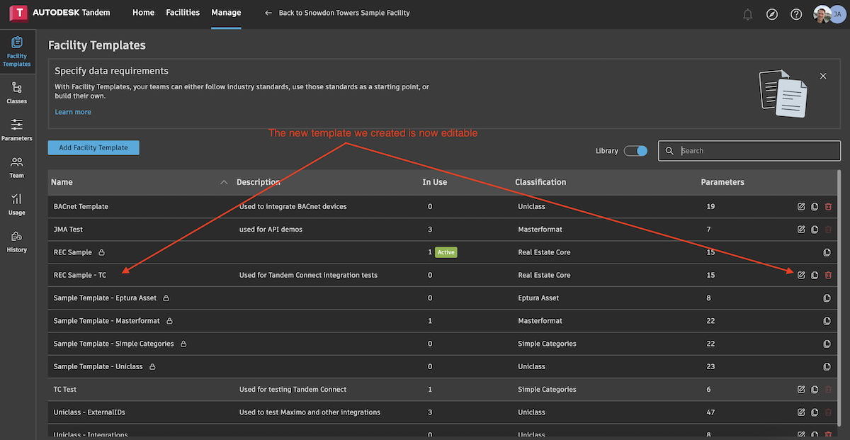Follow the Learn more link
850x440 pixels.
pyautogui.click(x=73, y=112)
